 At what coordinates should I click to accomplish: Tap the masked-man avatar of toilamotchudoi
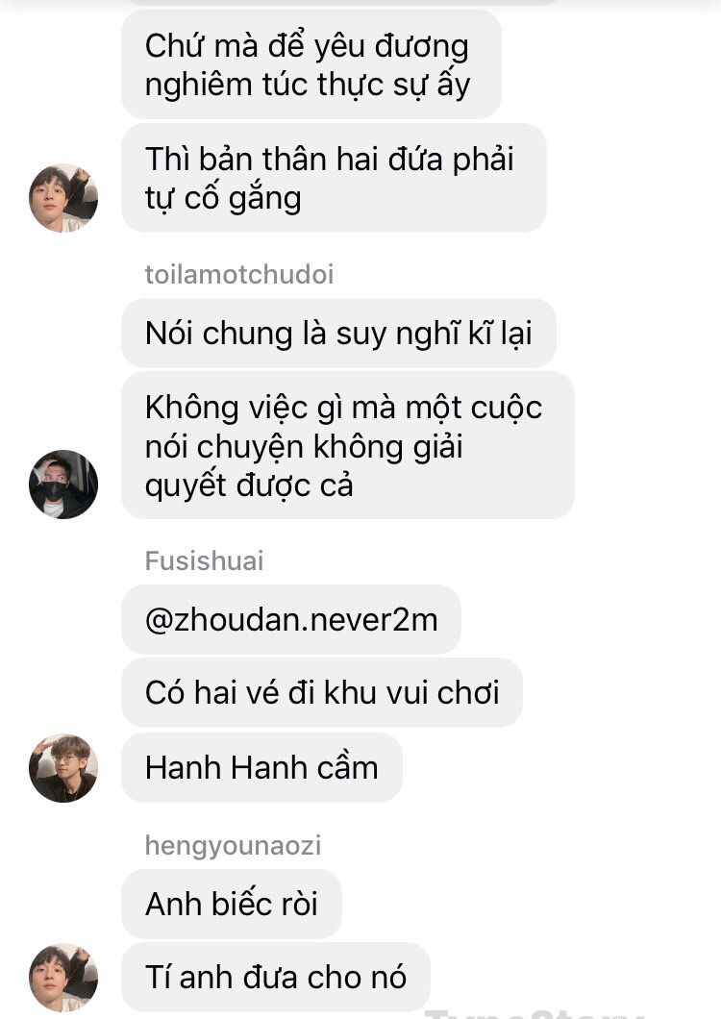tap(63, 484)
